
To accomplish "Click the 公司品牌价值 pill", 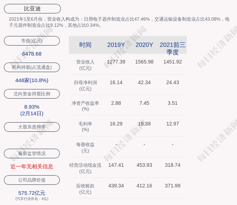I will [x=32, y=180].
